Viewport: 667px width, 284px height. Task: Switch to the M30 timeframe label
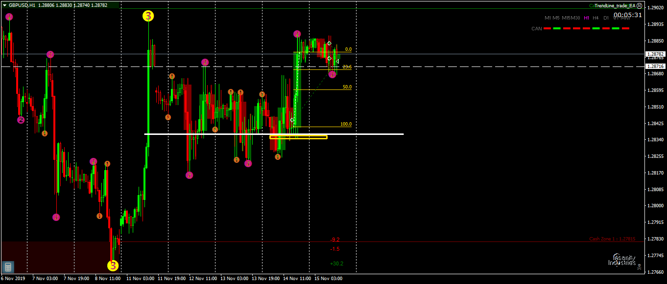[x=575, y=18]
